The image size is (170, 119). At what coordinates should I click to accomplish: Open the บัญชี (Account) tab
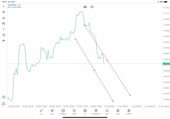click(x=118, y=112)
